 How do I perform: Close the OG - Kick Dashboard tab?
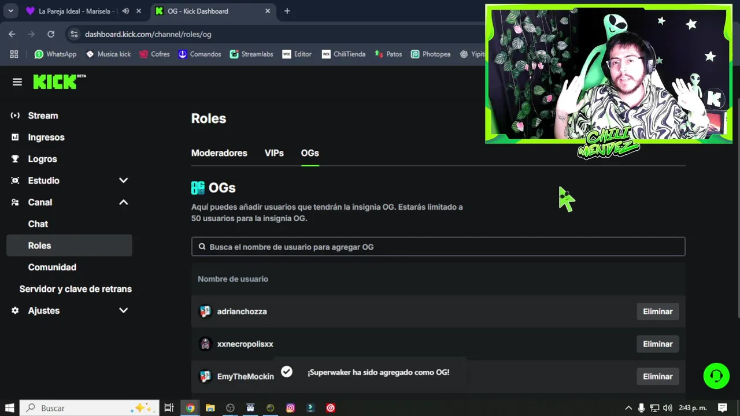268,11
